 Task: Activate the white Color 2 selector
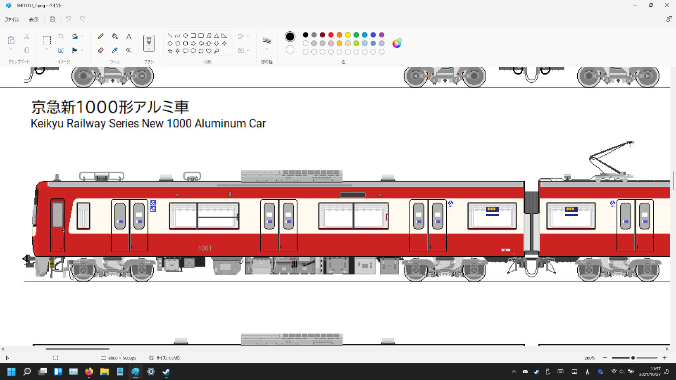pos(290,49)
